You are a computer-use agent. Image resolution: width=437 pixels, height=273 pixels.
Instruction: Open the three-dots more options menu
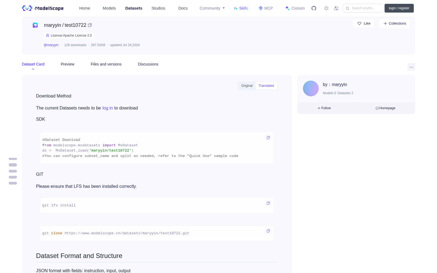(411, 67)
